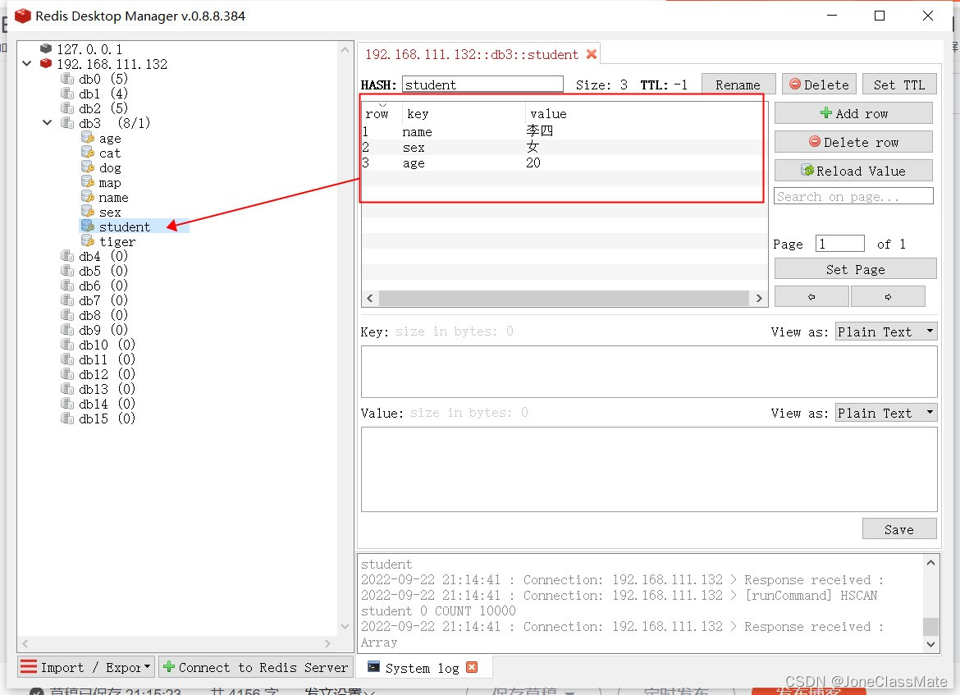Viewport: 960px width, 695px height.
Task: Click the Key text area
Action: coord(649,372)
